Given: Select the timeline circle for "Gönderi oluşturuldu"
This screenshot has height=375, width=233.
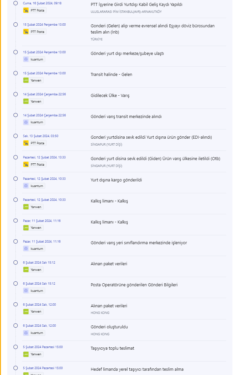Looking at the screenshot, I should coord(15,325).
